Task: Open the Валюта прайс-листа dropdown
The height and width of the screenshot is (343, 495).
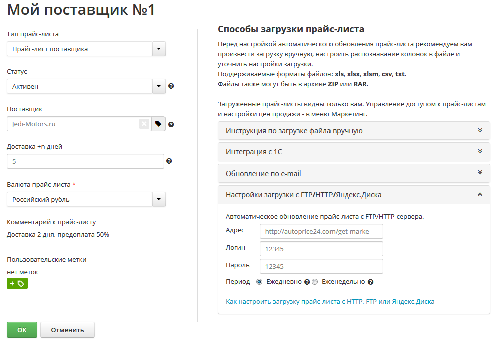Action: click(x=158, y=199)
